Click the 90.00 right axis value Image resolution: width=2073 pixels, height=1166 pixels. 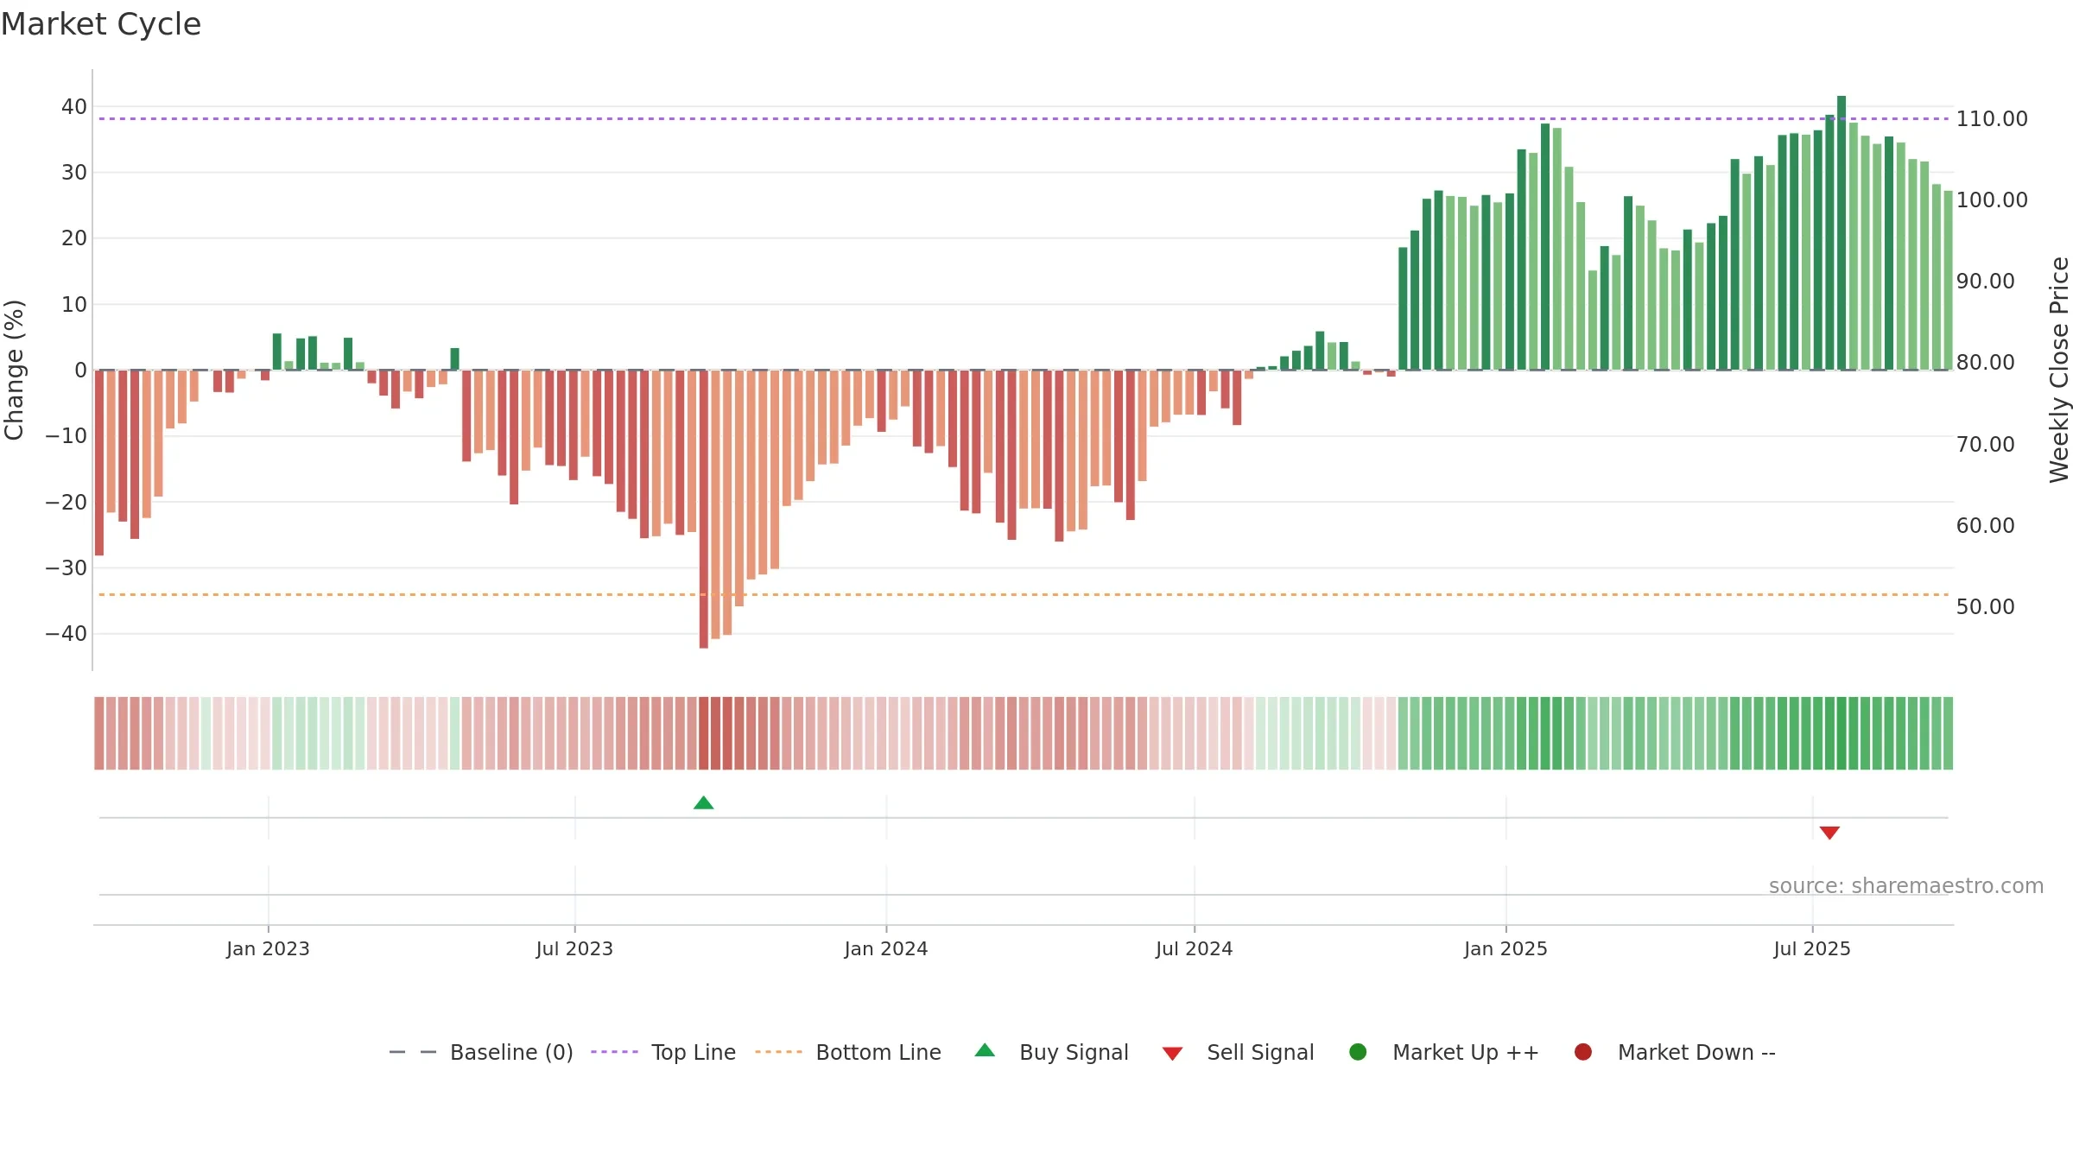click(x=1985, y=281)
